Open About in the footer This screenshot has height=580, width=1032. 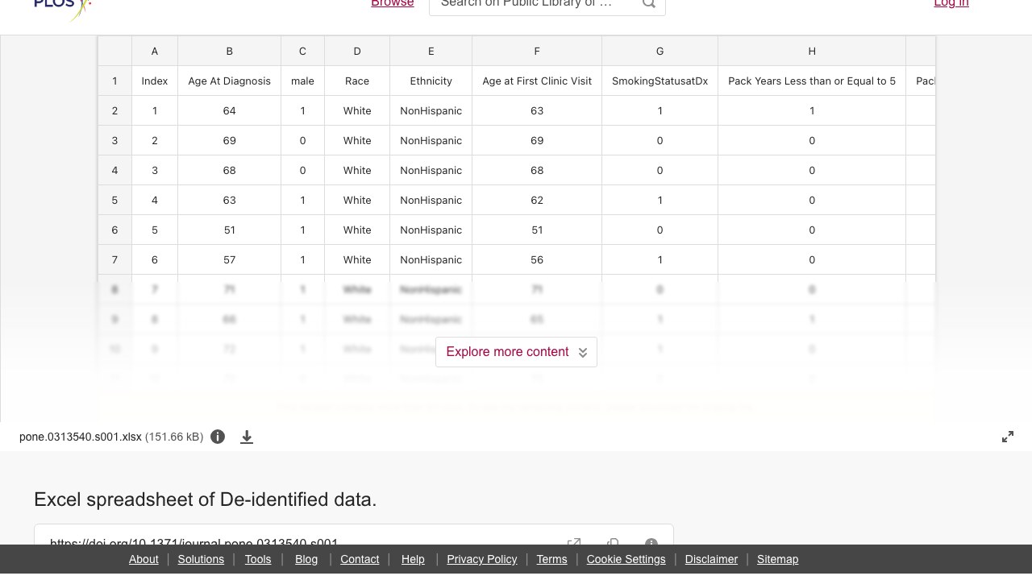[144, 559]
